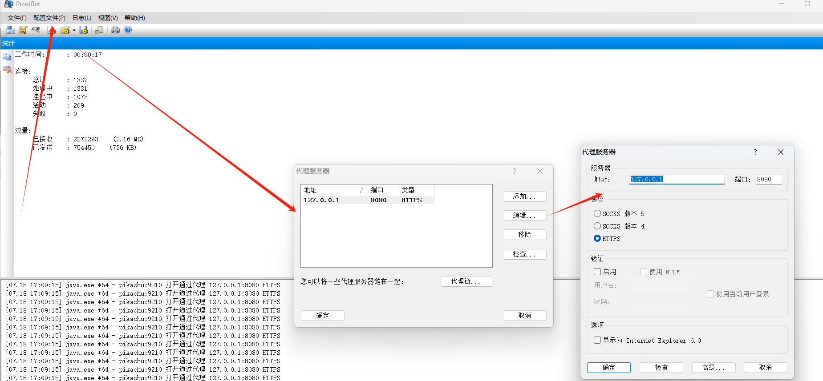Image resolution: width=823 pixels, height=381 pixels.
Task: Click the 移除 button
Action: point(524,234)
